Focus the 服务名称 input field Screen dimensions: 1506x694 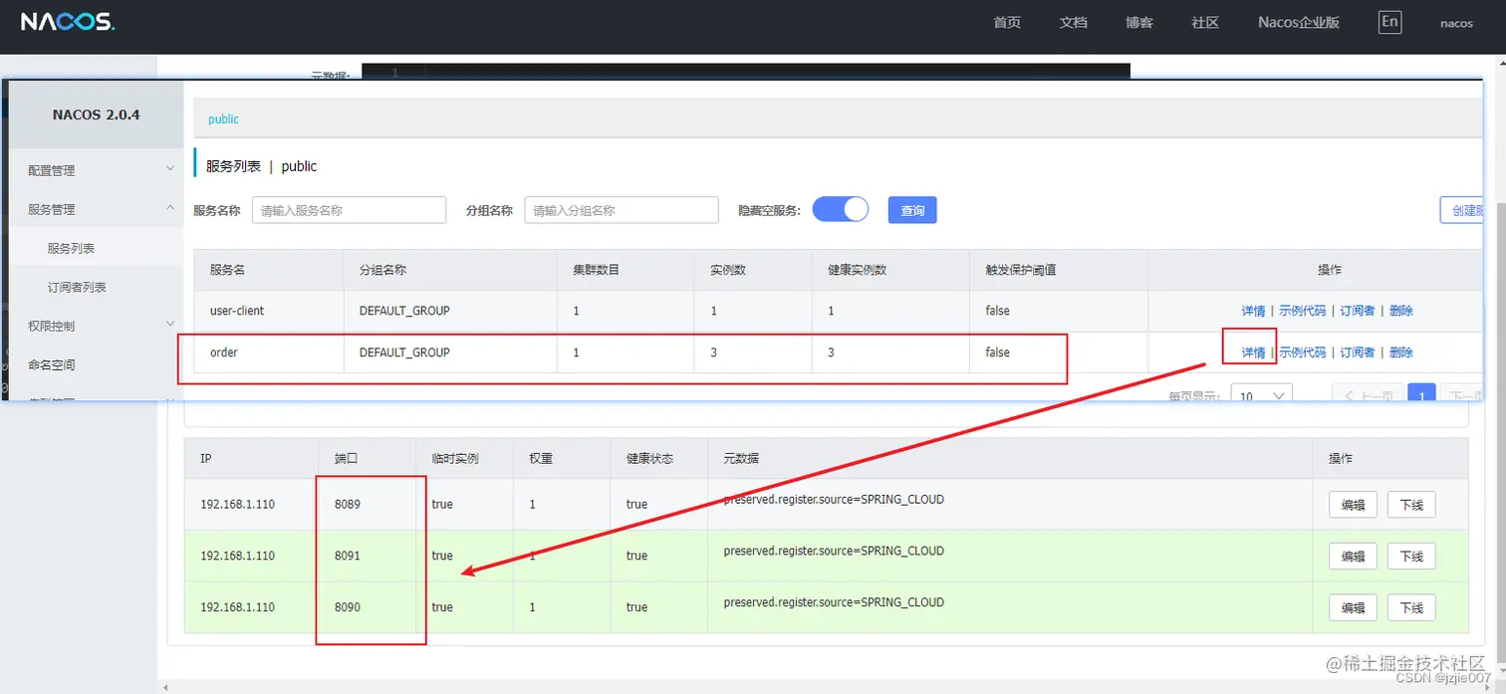(349, 210)
